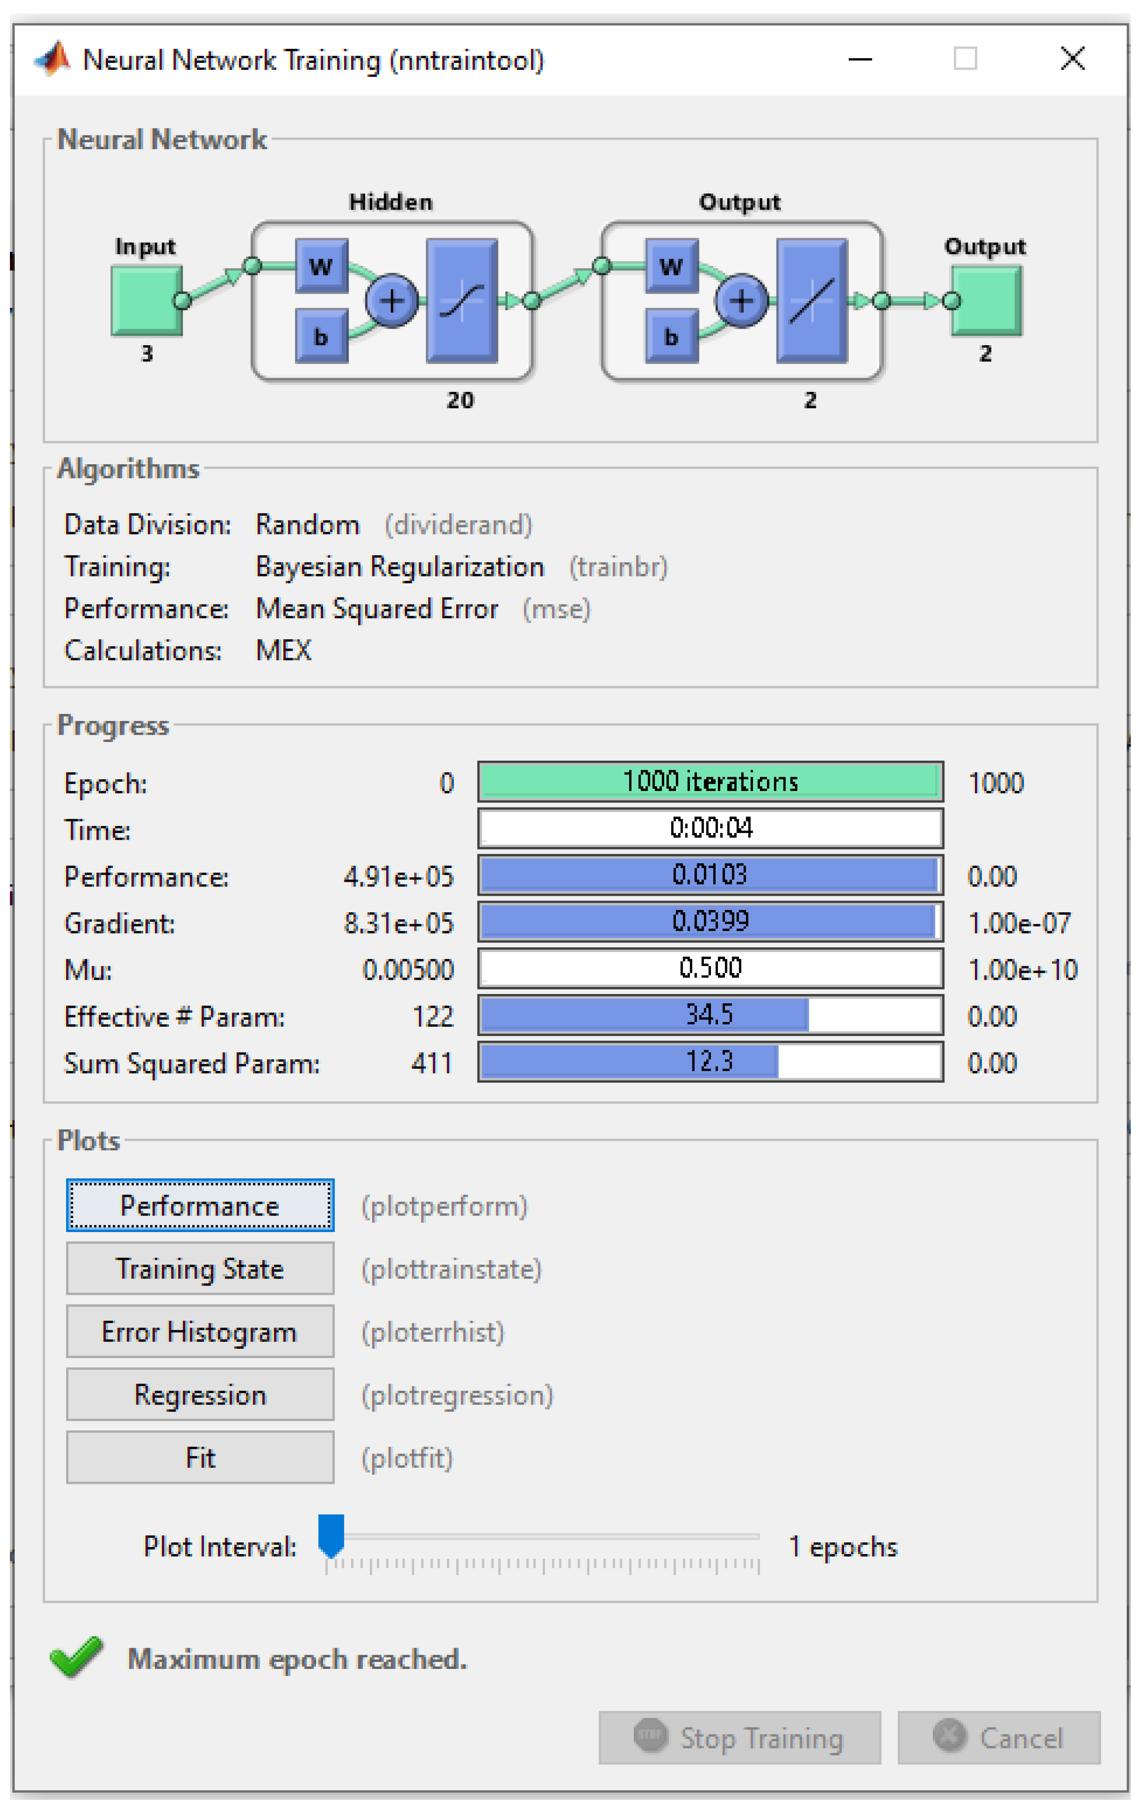The height and width of the screenshot is (1812, 1144).
Task: Show the Error Histogram plot
Action: [200, 1331]
